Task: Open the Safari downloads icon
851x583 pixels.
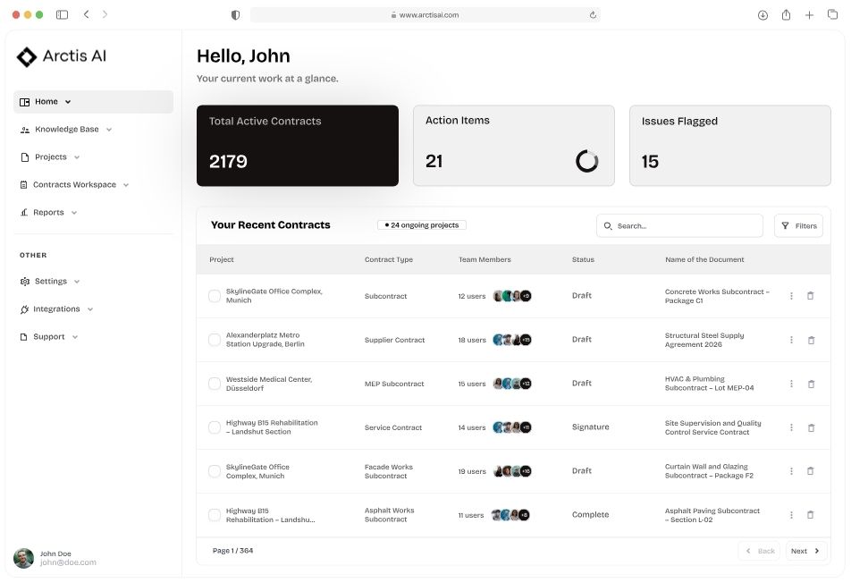Action: 763,15
